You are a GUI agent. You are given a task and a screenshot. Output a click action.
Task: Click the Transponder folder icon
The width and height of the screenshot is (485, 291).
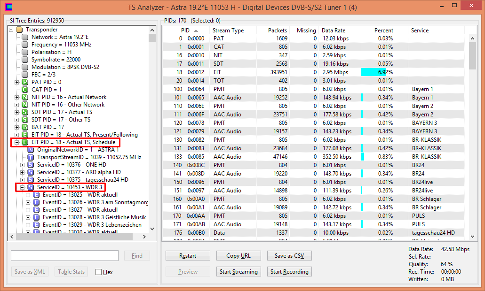coord(19,30)
